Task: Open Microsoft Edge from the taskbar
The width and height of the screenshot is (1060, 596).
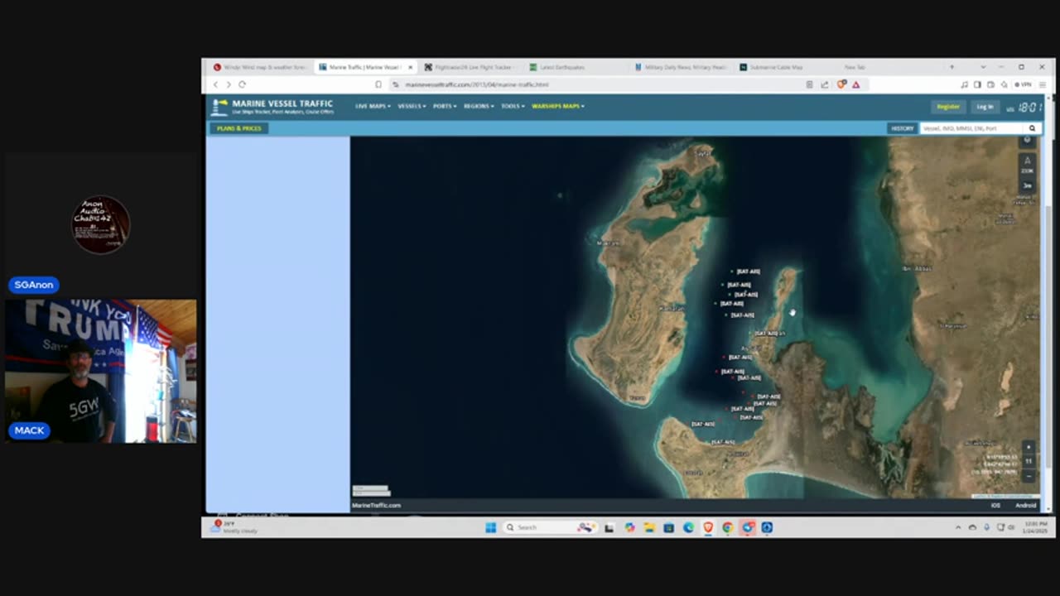Action: coord(688,527)
